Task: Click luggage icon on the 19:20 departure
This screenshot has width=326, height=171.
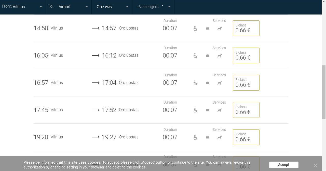Action: click(x=208, y=137)
